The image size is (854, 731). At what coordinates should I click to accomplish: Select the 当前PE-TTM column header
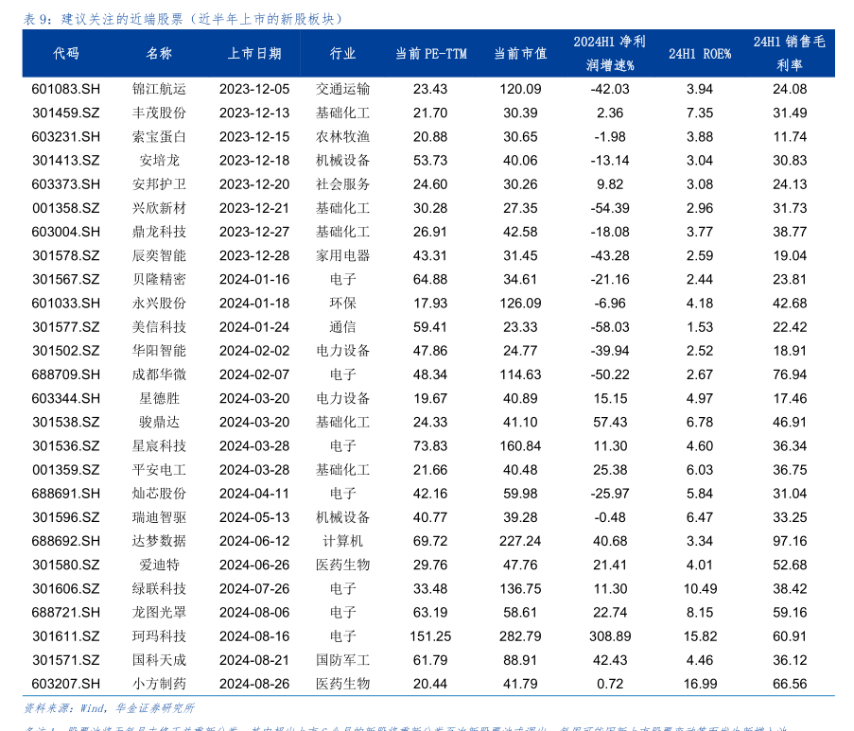(x=430, y=54)
